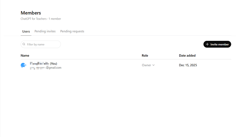
Task: Open the Owner role dropdown
Action: (x=148, y=65)
